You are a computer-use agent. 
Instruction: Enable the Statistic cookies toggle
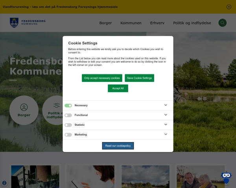coord(68,125)
